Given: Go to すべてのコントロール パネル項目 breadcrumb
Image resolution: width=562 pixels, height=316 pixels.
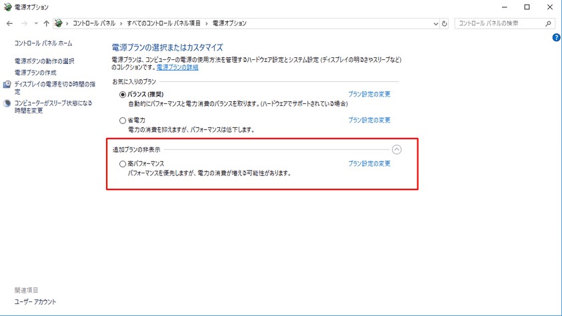Looking at the screenshot, I should point(163,23).
